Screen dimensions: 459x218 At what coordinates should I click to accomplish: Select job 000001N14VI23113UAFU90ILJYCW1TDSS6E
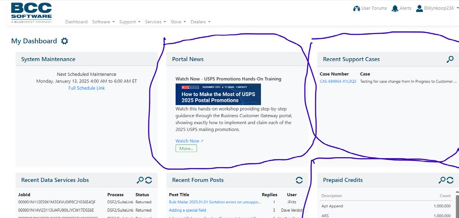[x=56, y=210]
